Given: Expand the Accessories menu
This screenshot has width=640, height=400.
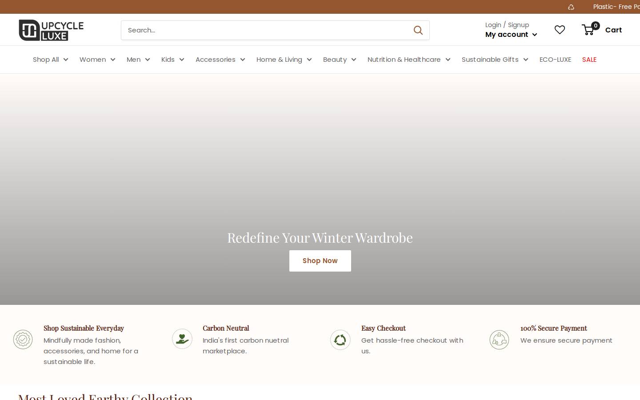Looking at the screenshot, I should coord(220,60).
